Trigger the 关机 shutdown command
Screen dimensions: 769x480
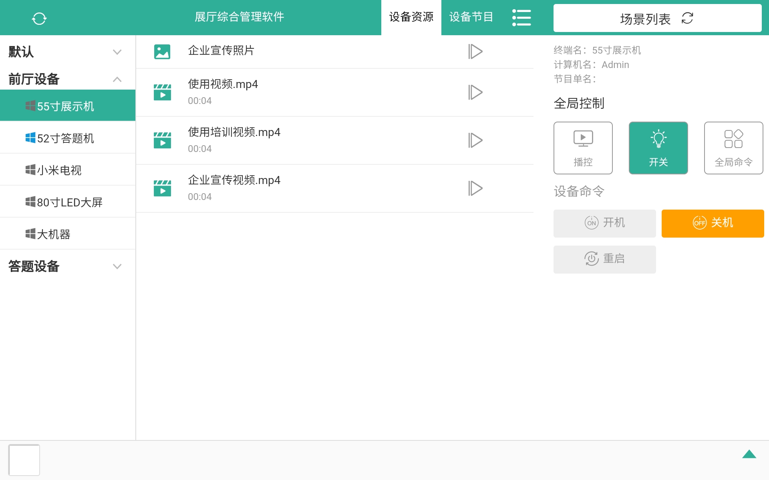(713, 223)
